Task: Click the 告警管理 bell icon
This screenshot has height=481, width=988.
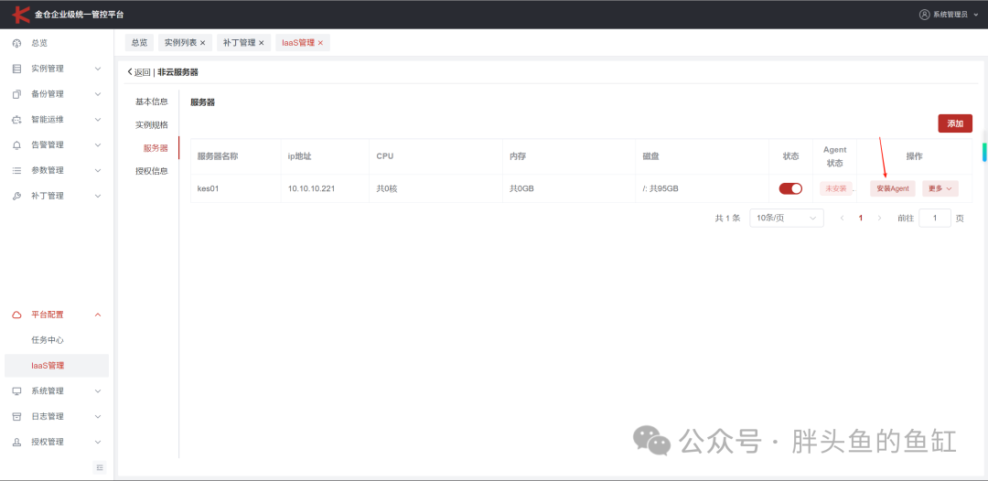Action: (x=17, y=144)
